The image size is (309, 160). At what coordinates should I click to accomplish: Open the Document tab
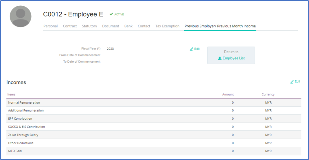point(111,26)
